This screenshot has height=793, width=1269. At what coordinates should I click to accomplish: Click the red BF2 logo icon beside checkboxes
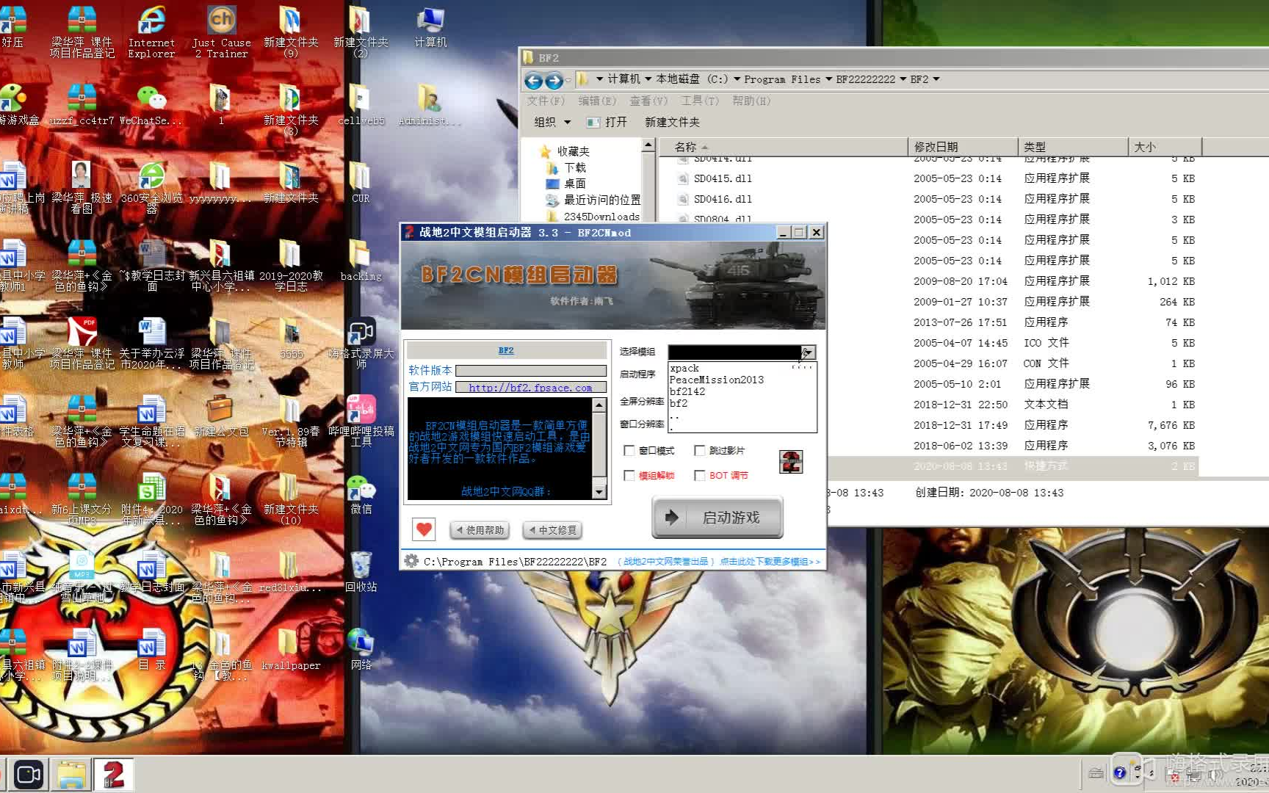790,462
